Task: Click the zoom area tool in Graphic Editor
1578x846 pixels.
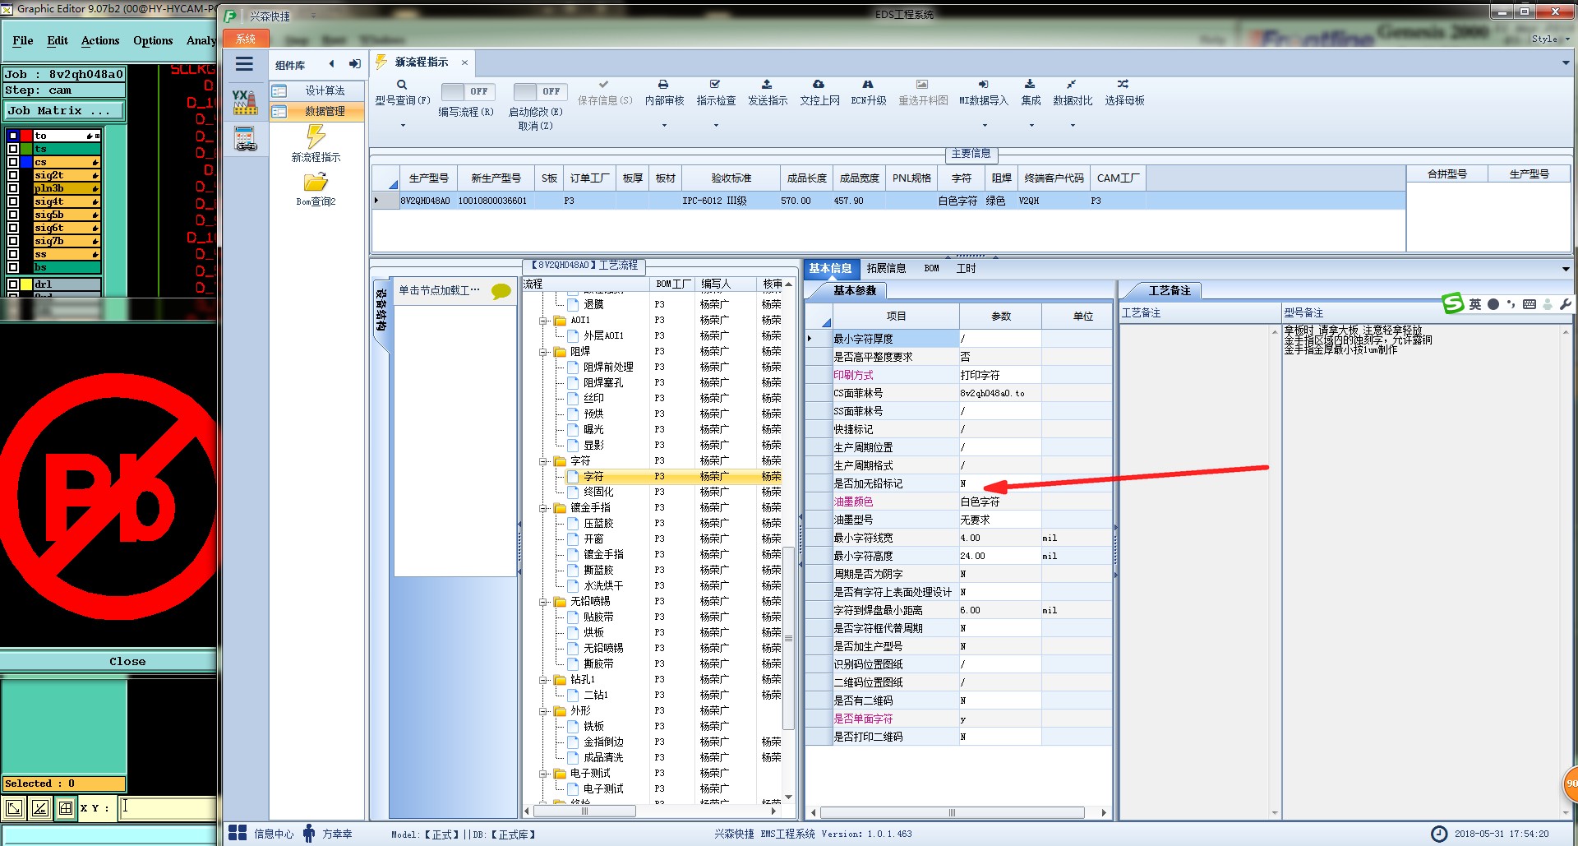Action: 14,808
